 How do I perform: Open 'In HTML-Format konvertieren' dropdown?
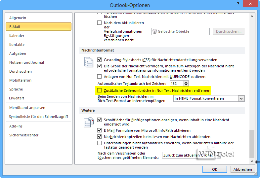pyautogui.click(x=209, y=98)
